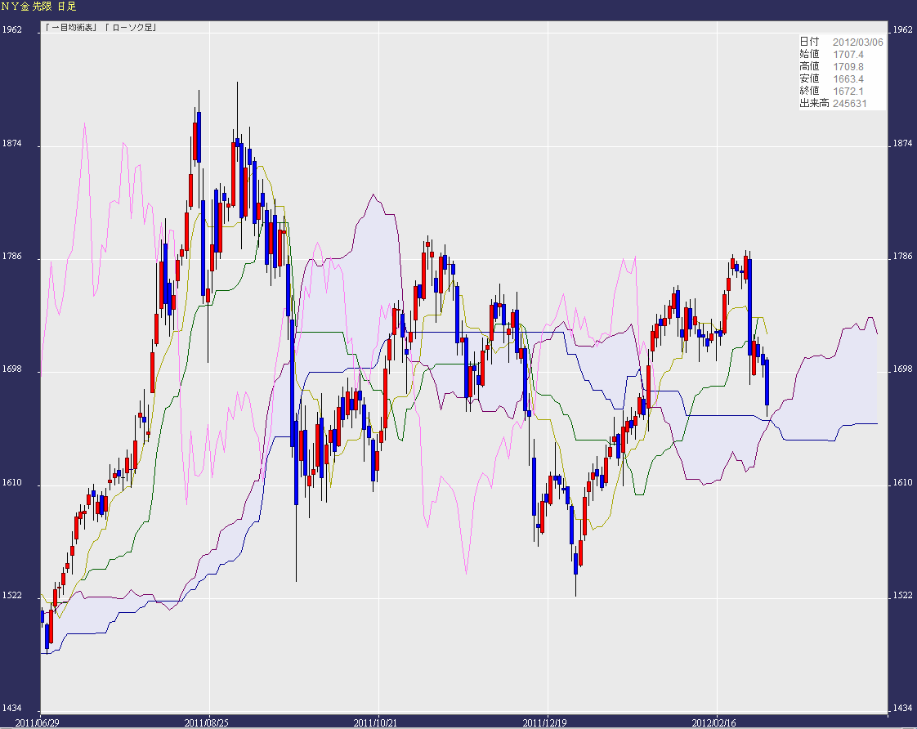Image resolution: width=917 pixels, height=729 pixels.
Task: Click the 1962 label on left price axis
Action: coord(11,29)
